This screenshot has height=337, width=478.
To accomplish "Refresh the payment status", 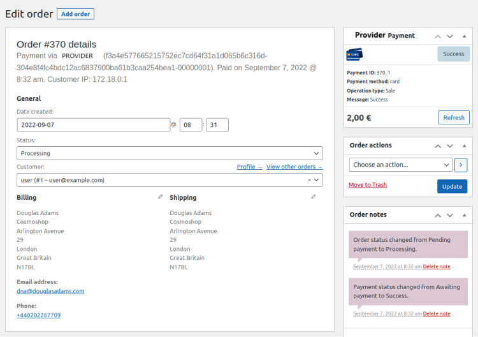I will pyautogui.click(x=454, y=117).
